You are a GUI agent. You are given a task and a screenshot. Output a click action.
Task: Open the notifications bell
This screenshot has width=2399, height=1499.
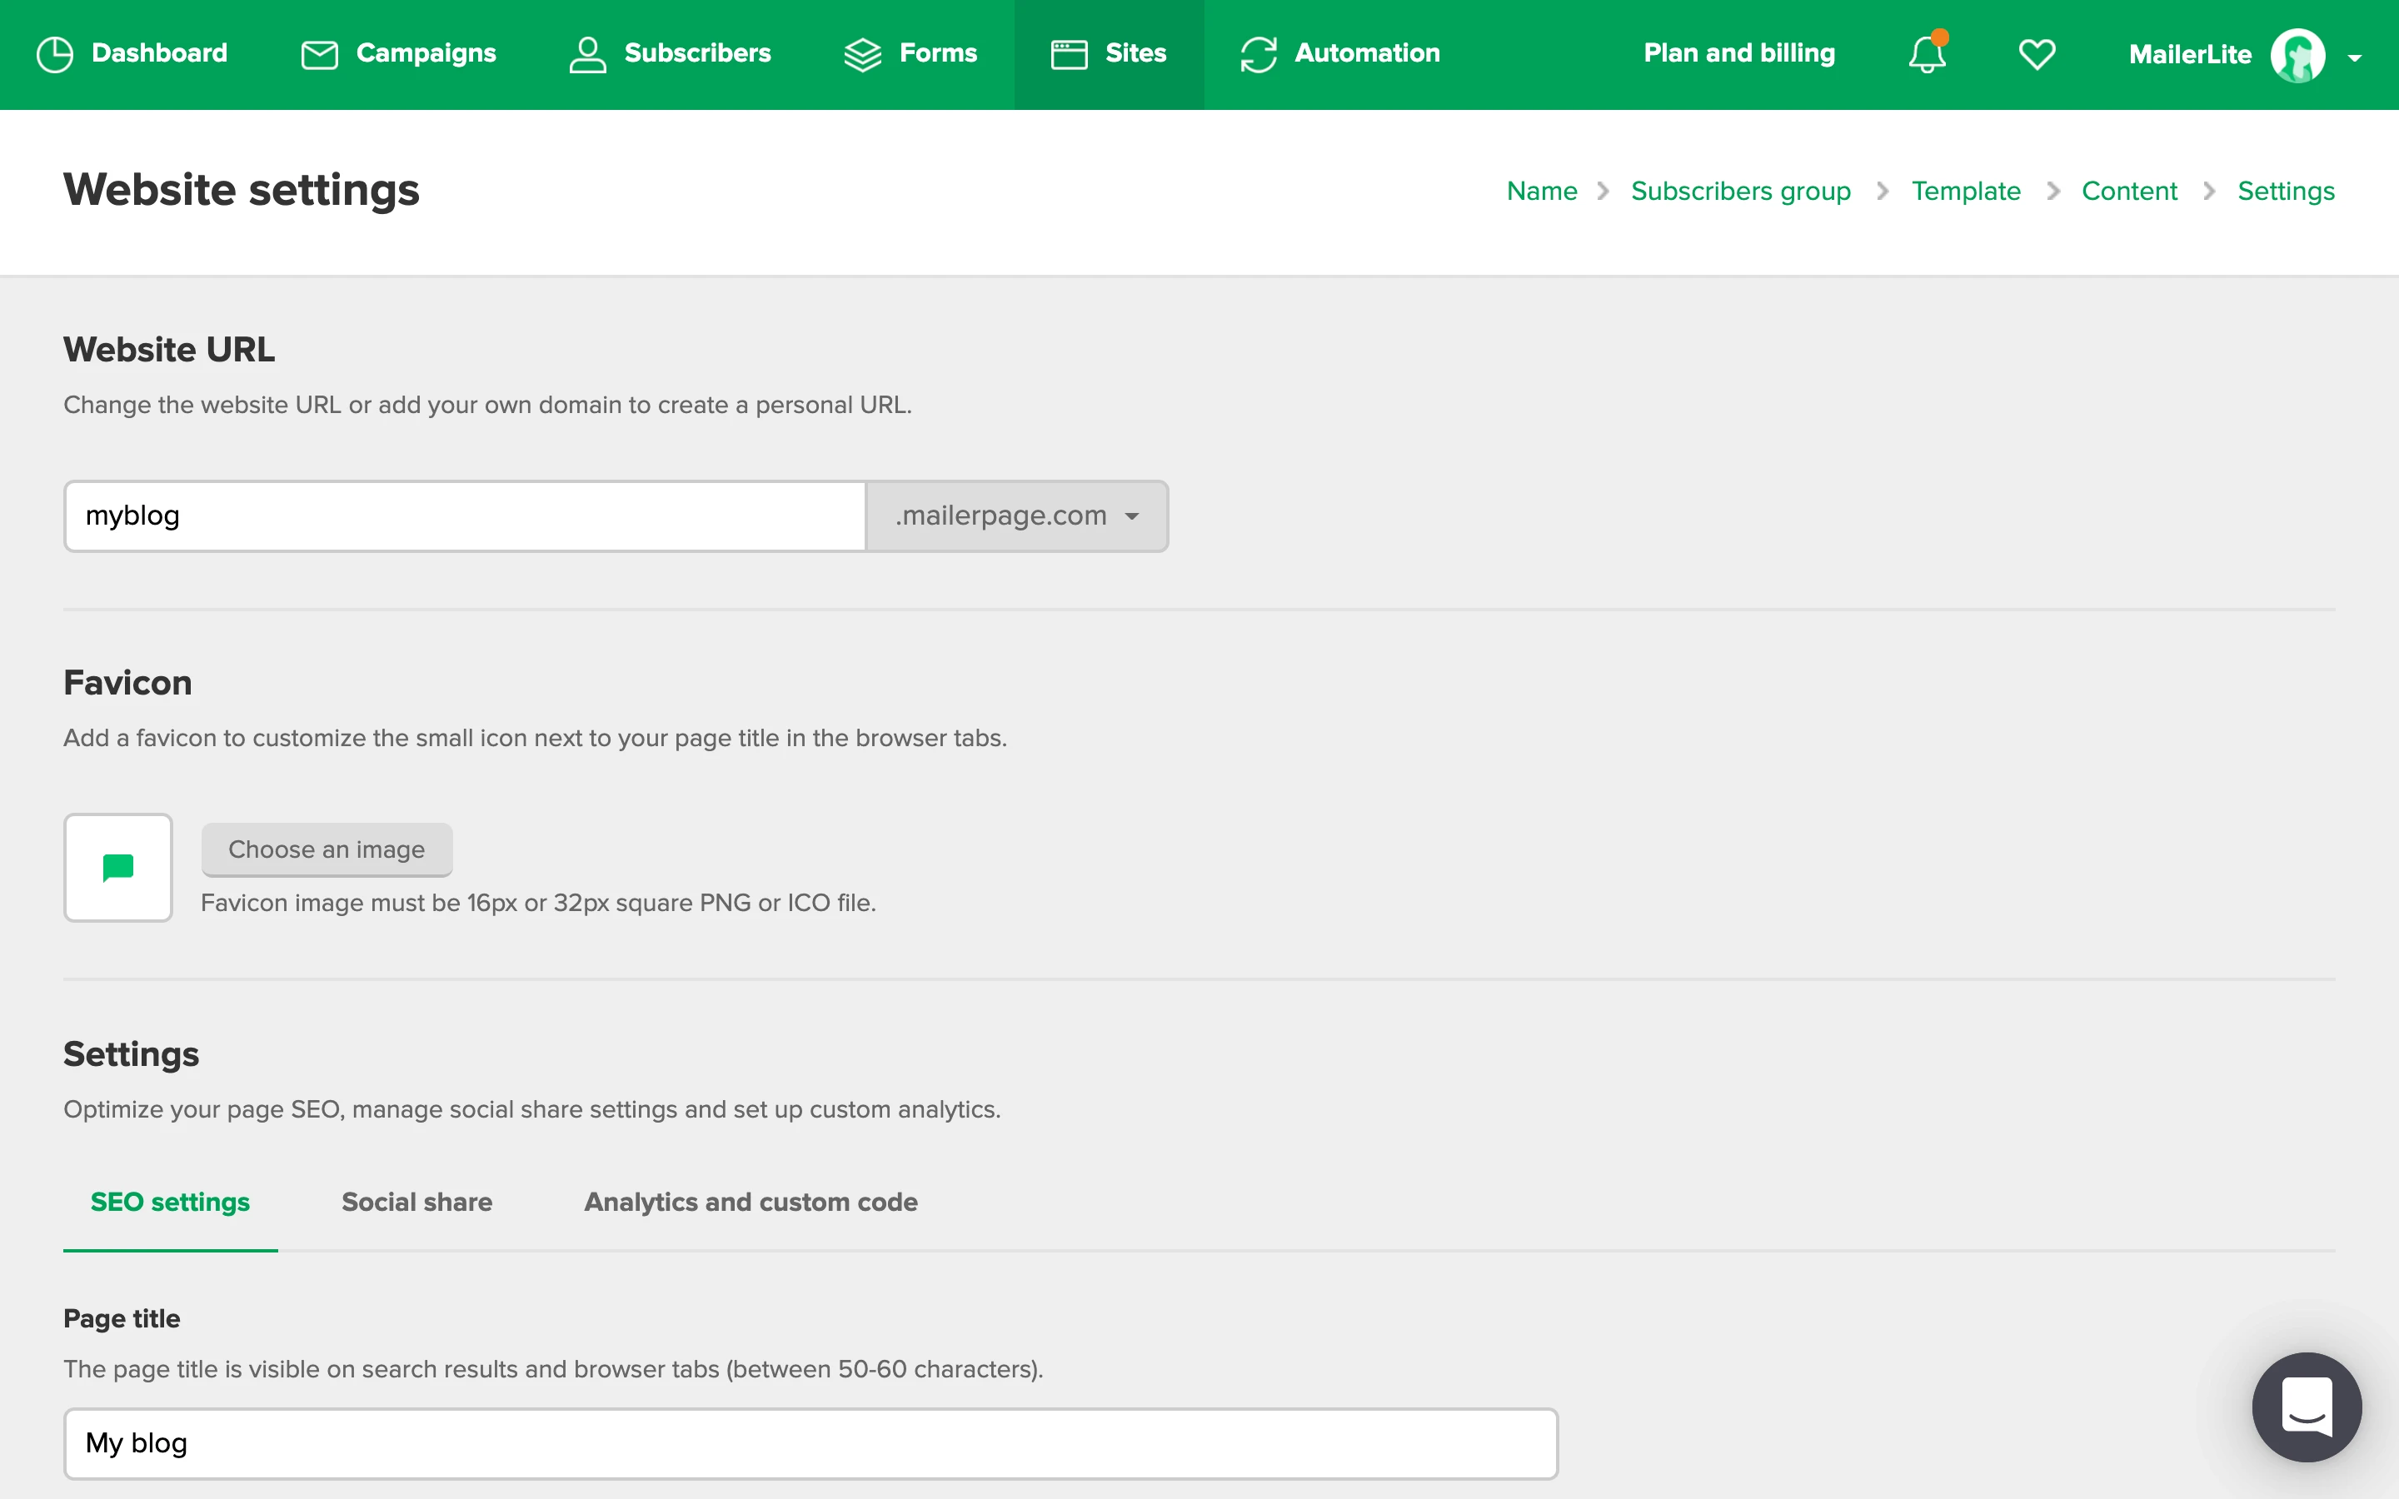(1928, 54)
